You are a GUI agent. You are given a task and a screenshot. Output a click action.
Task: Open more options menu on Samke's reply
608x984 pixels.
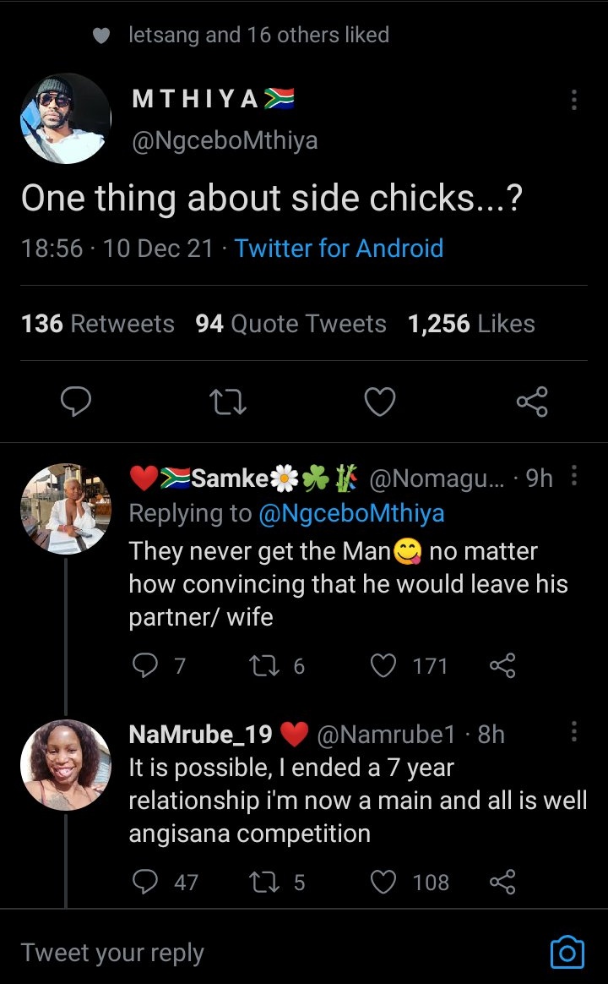click(573, 476)
